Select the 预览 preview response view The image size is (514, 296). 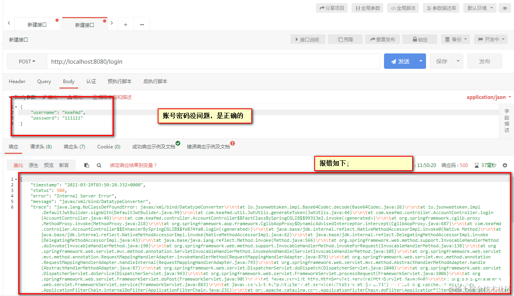49,165
